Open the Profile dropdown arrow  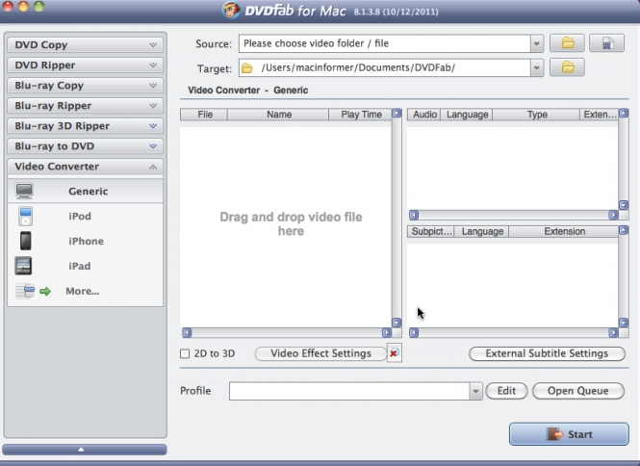click(x=475, y=391)
